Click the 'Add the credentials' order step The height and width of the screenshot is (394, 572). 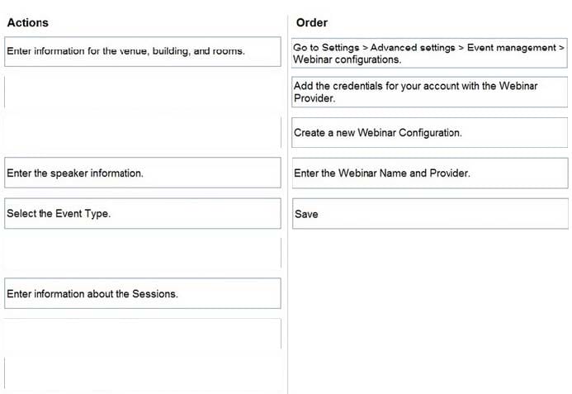430,92
